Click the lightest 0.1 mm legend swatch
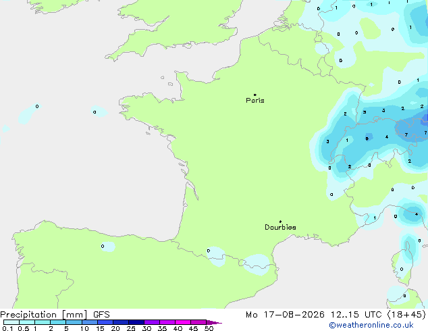The height and width of the screenshot is (331, 428). 11,322
